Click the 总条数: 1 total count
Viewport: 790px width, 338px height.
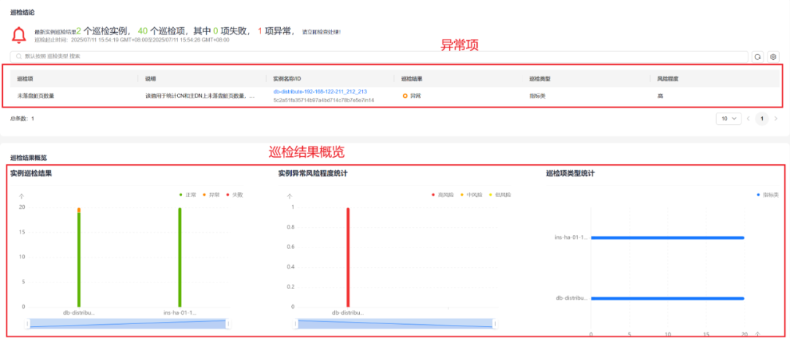22,119
